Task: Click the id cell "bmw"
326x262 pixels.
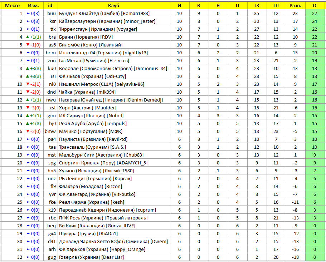Action: [50, 132]
